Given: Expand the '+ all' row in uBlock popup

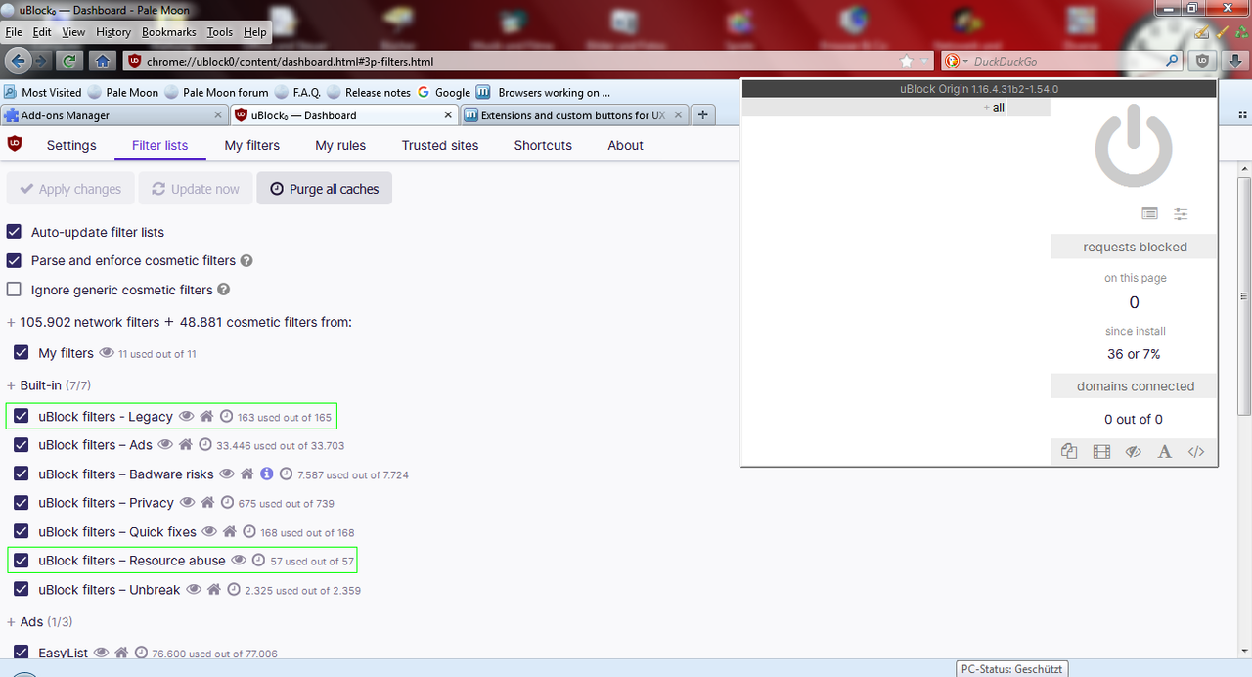Looking at the screenshot, I should 994,108.
